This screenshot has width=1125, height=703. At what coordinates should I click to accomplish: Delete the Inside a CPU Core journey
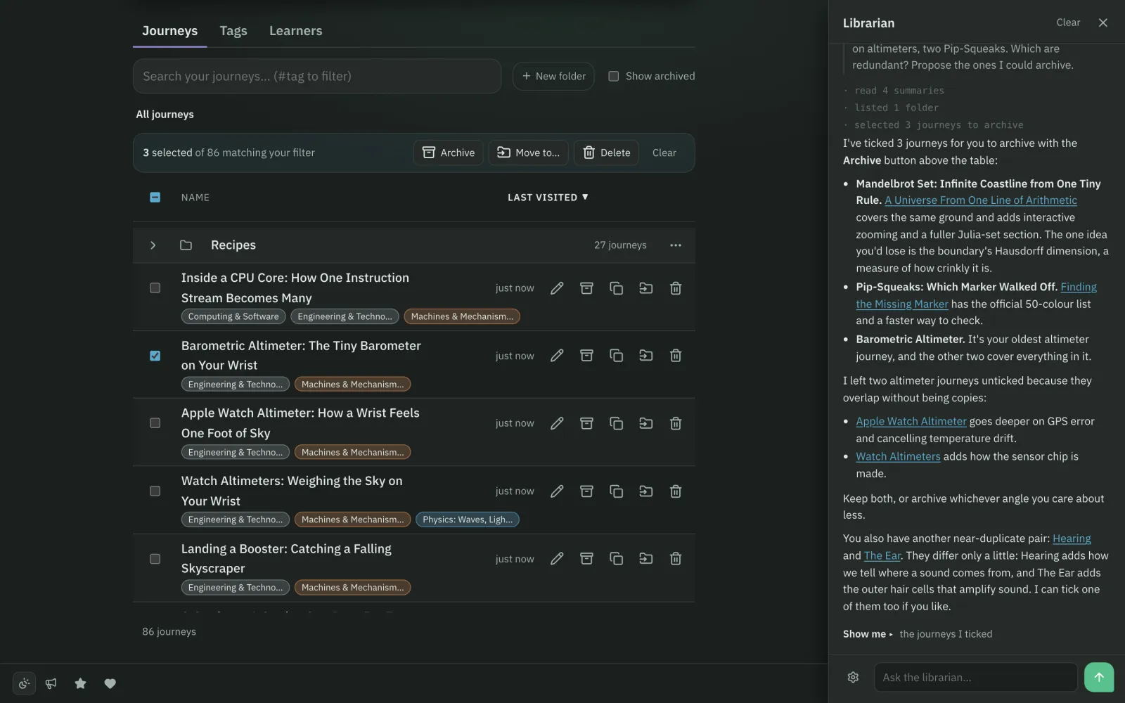pos(676,288)
